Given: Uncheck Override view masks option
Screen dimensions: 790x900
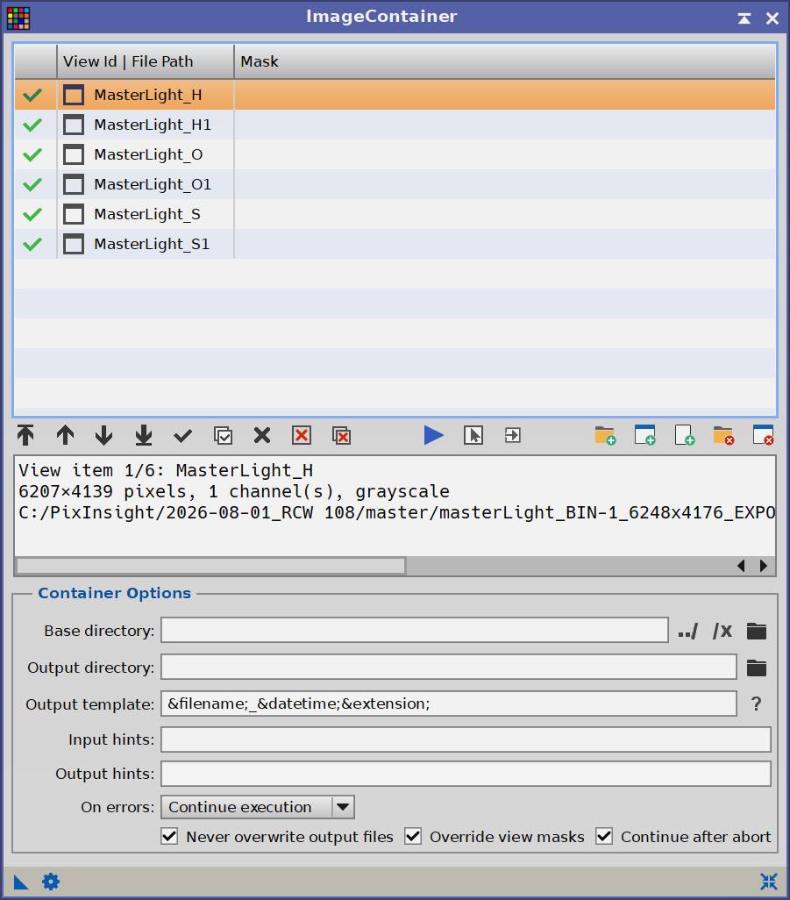Looking at the screenshot, I should tap(413, 836).
